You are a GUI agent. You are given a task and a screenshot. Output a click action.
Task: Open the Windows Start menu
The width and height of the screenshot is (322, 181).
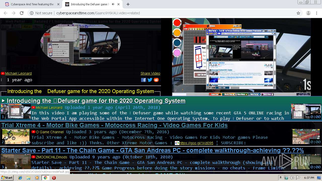pyautogui.click(x=7, y=178)
